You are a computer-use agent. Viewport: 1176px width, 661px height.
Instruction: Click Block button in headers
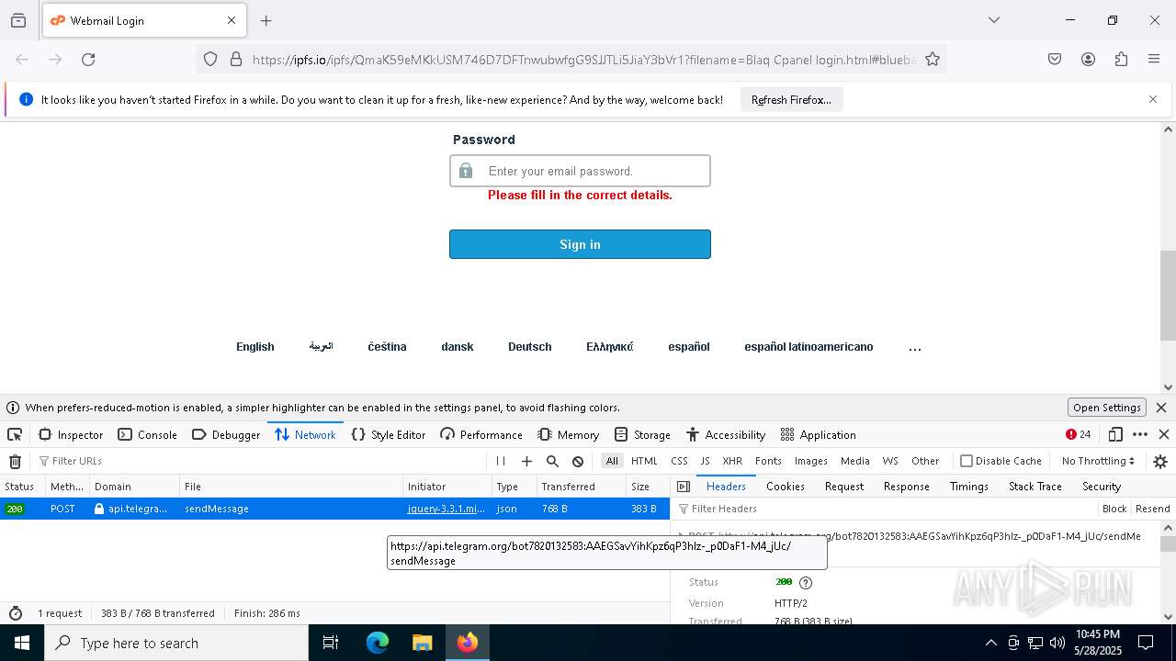[x=1114, y=509]
